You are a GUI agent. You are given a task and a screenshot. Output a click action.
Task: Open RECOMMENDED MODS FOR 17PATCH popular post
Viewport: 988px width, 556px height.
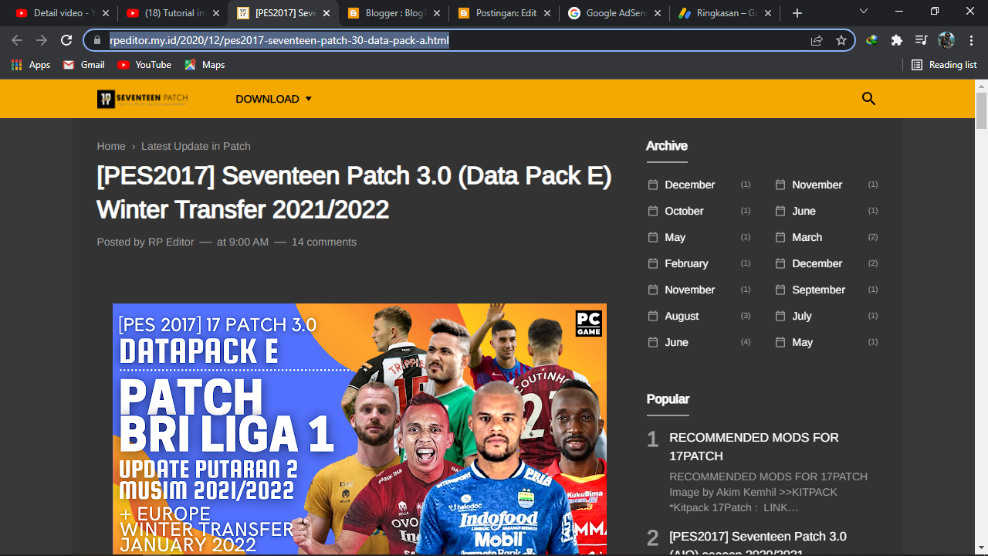(753, 446)
